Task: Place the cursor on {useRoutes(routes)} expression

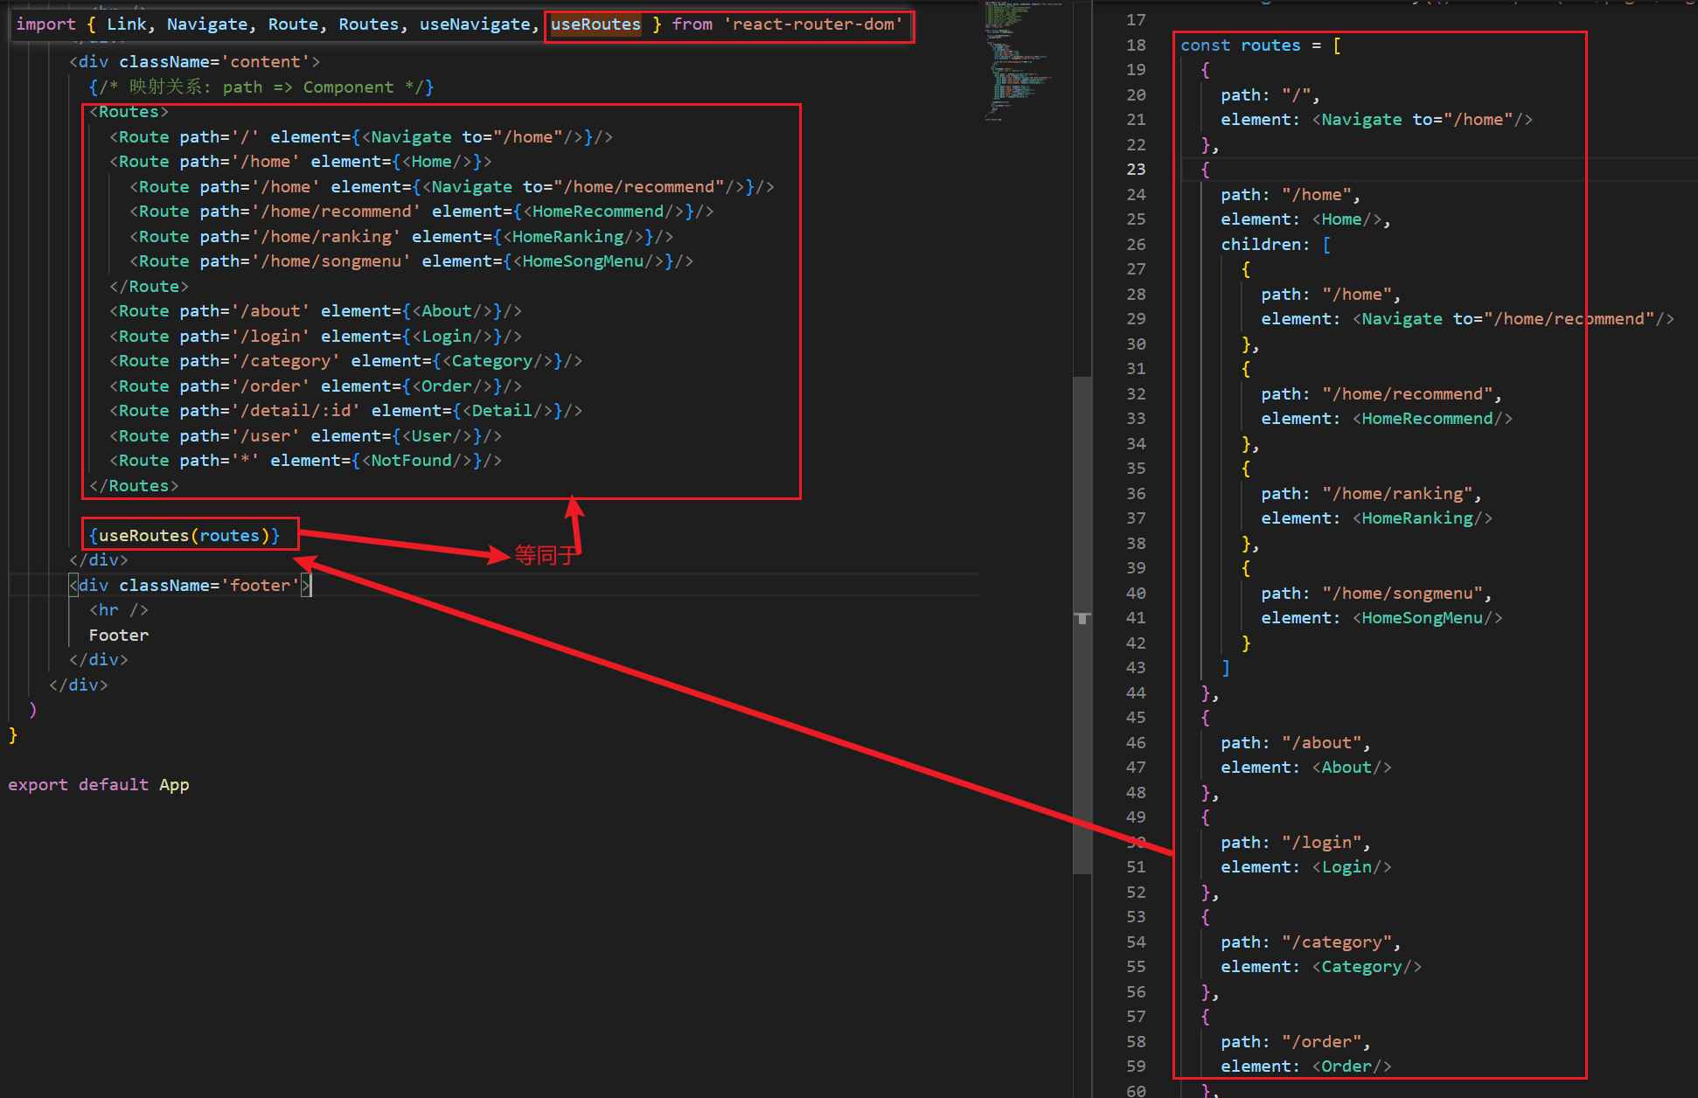Action: click(x=184, y=535)
